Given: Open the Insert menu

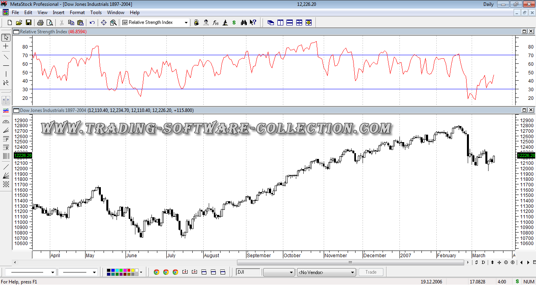Looking at the screenshot, I should point(58,13).
